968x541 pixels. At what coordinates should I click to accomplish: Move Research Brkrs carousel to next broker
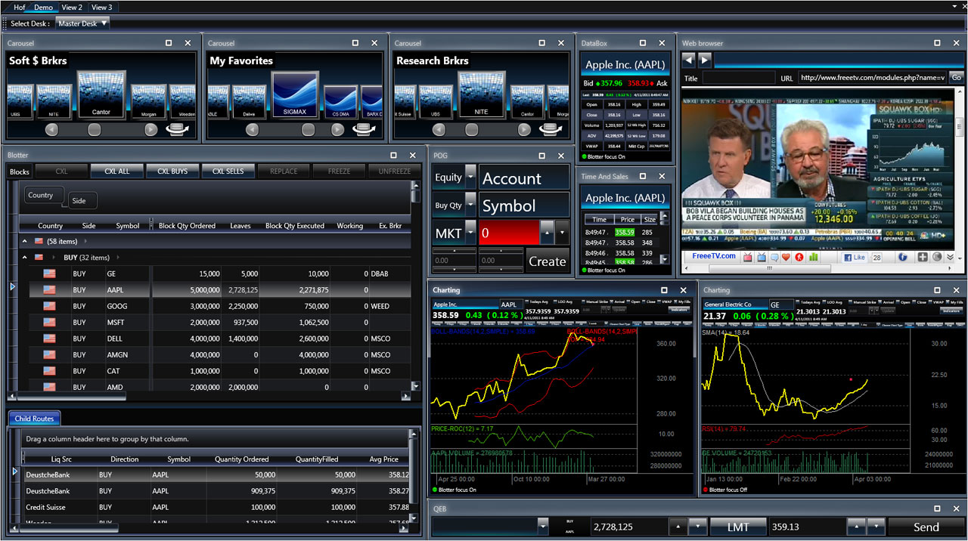524,129
